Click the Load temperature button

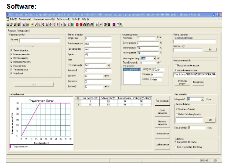click(162, 145)
